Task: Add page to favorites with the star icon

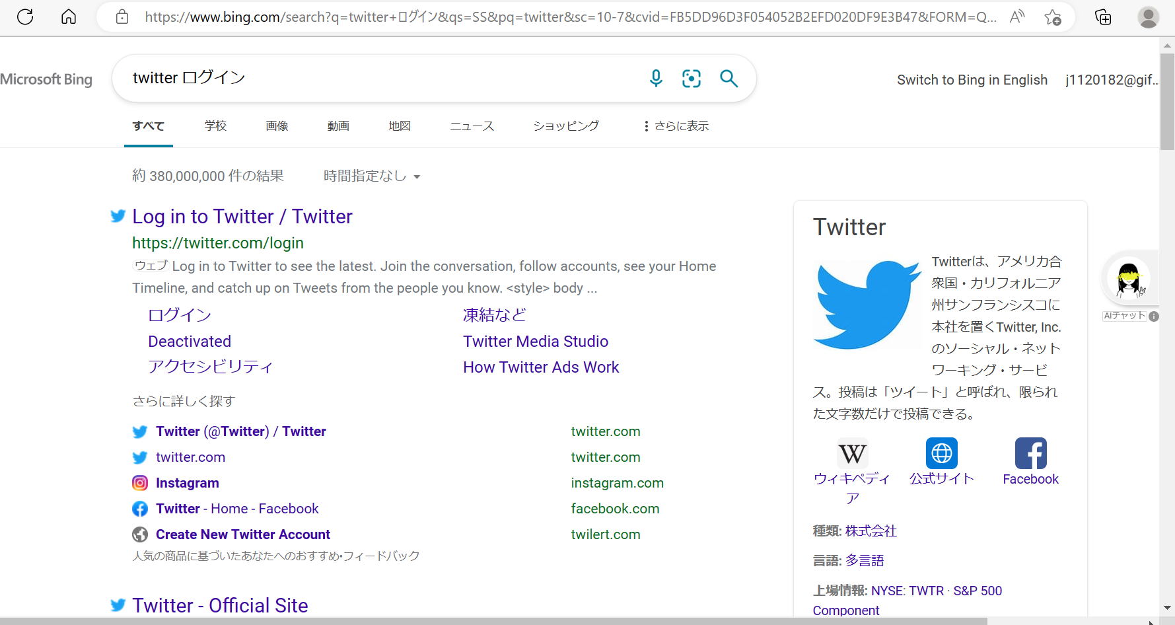Action: [x=1053, y=17]
